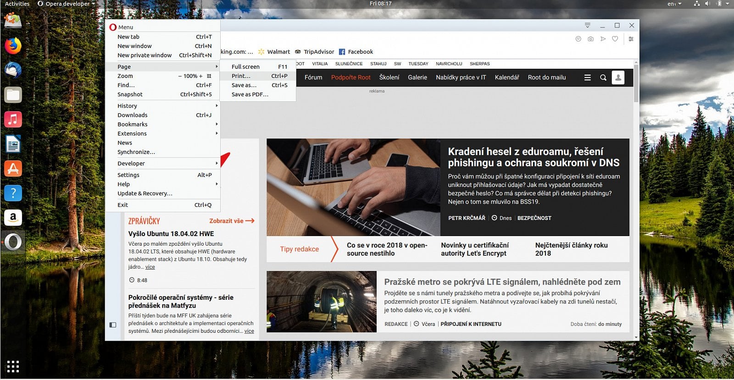This screenshot has height=380, width=734.
Task: Open Novinky u certifikační autority Let's Encrypt
Action: (x=475, y=249)
